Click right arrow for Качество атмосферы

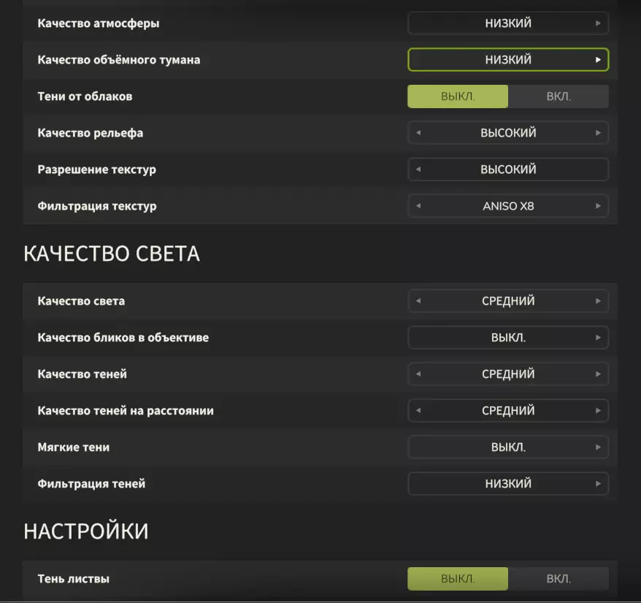[x=598, y=23]
